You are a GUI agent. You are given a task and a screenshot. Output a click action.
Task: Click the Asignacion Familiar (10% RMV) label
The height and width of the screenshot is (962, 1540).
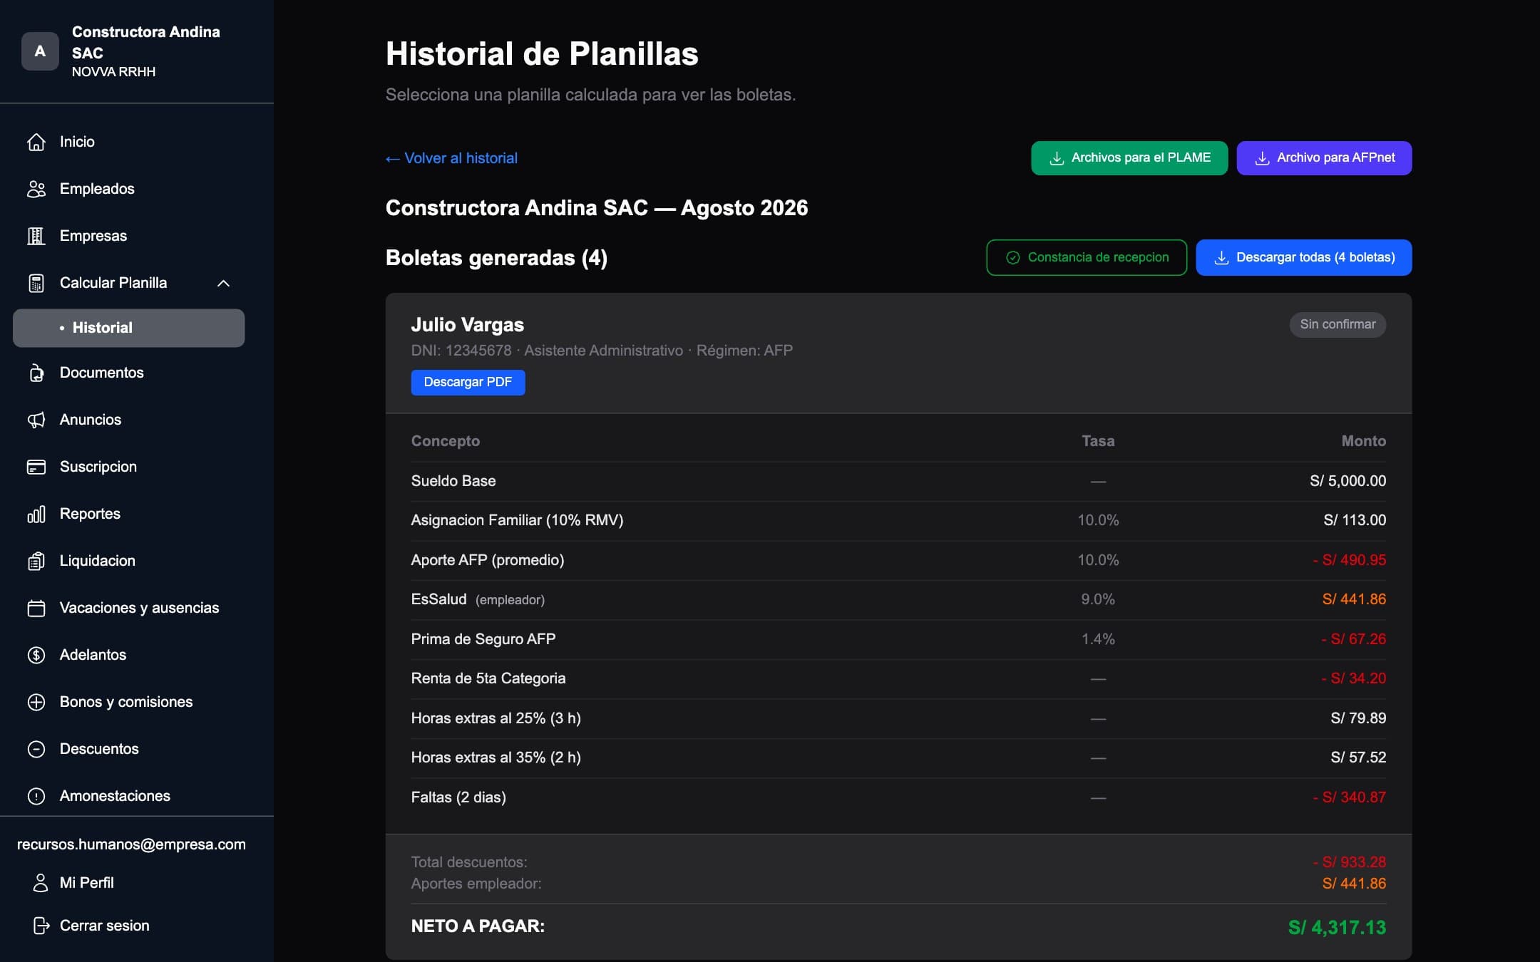tap(517, 520)
